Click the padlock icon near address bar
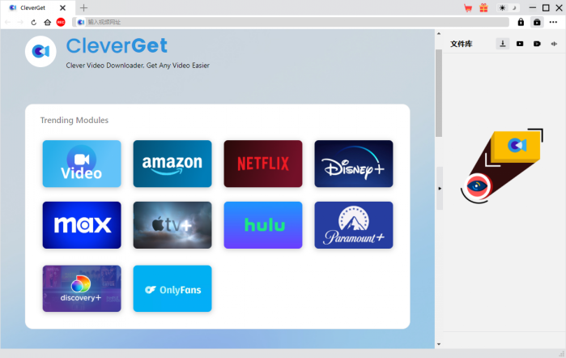The width and height of the screenshot is (566, 358). [x=521, y=22]
